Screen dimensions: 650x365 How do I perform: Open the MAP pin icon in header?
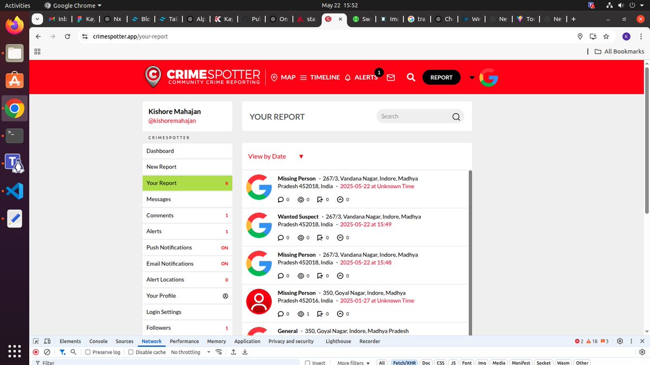click(x=274, y=77)
